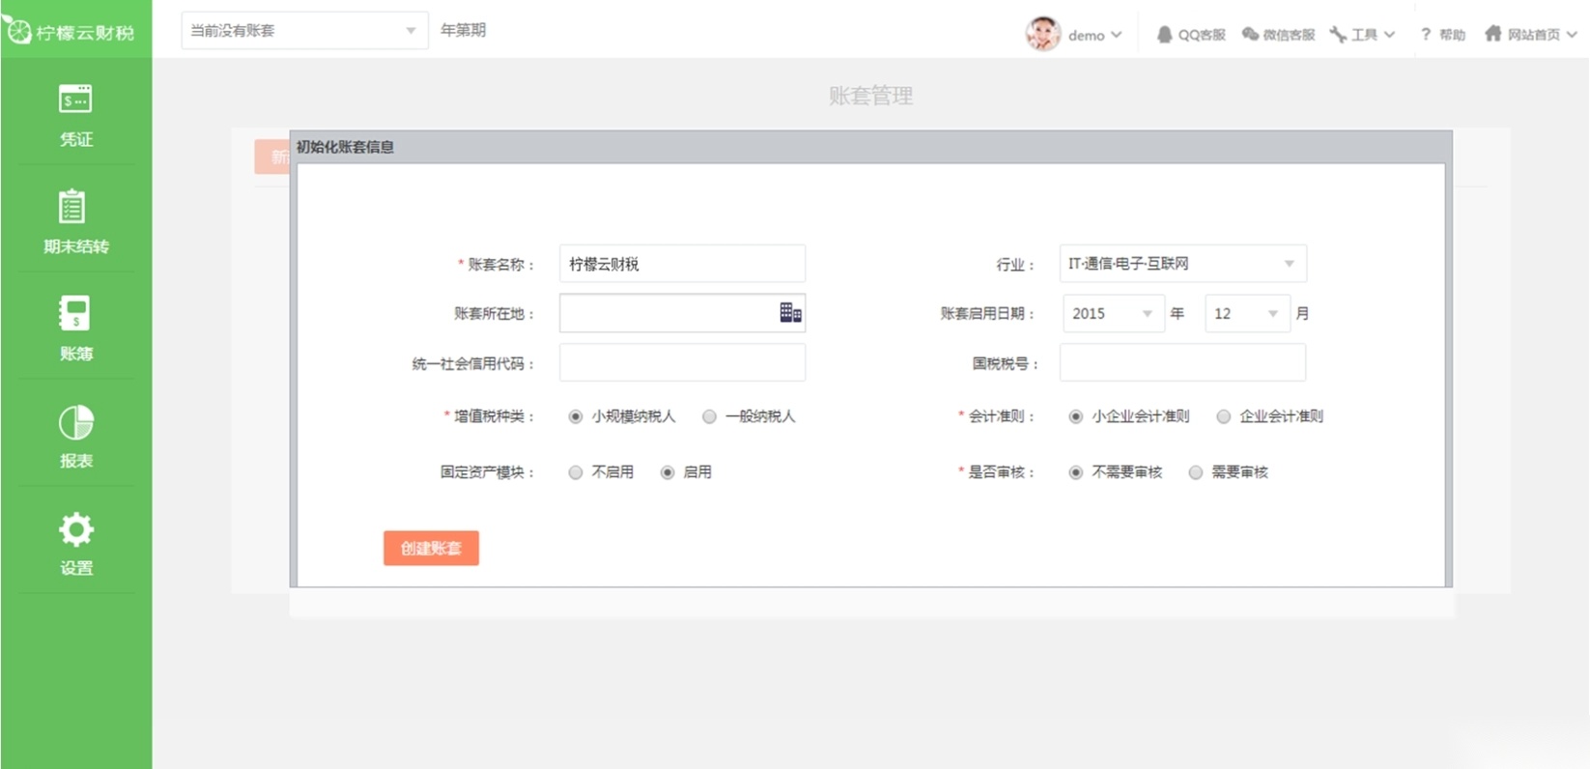
Task: Click the 帮助 link text
Action: 1452,35
